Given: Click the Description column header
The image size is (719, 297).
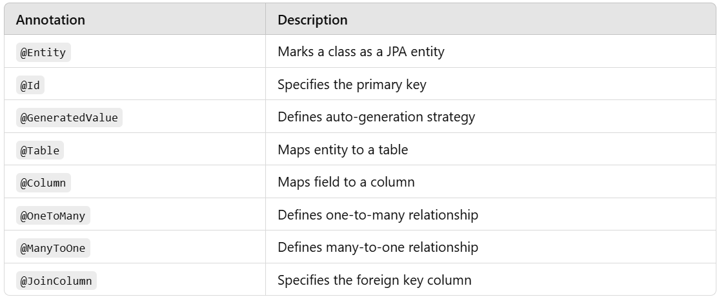Looking at the screenshot, I should tap(312, 20).
